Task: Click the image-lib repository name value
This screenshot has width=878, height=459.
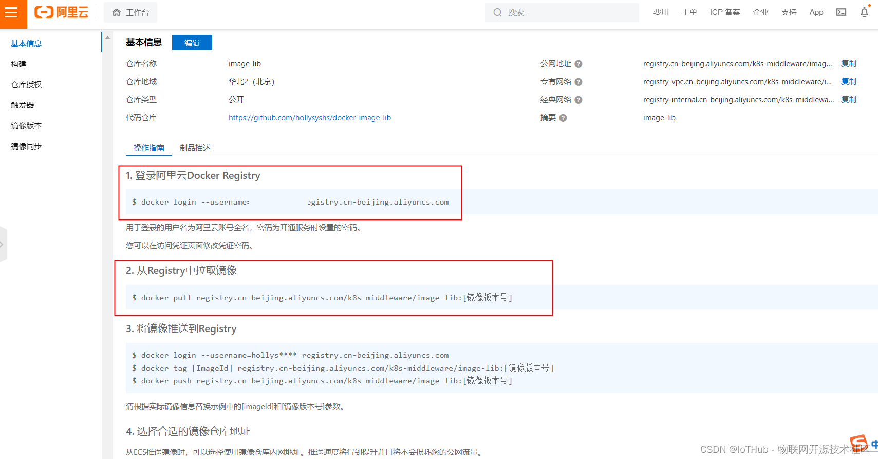Action: click(245, 64)
